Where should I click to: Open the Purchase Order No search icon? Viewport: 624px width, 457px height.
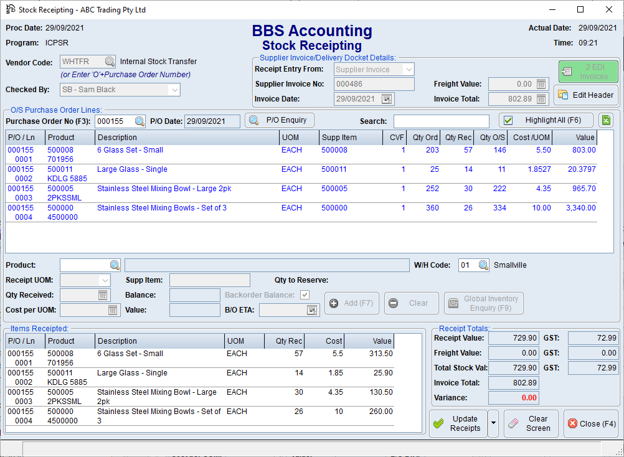pyautogui.click(x=139, y=121)
